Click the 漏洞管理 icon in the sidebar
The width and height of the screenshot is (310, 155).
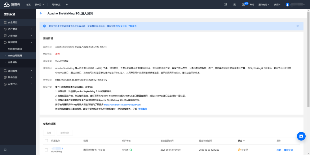[x=5, y=42]
